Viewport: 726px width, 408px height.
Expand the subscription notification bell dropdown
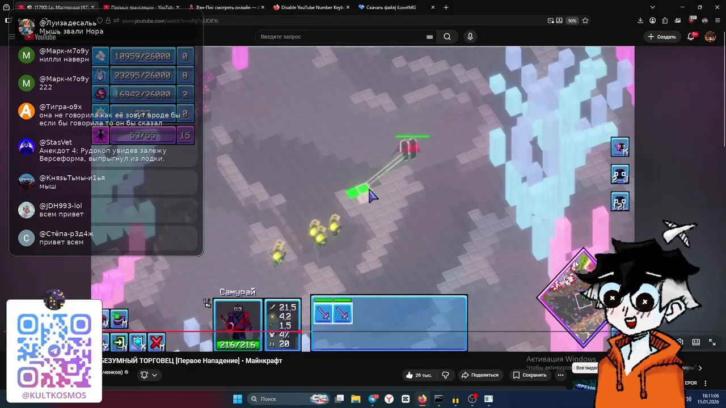[149, 375]
